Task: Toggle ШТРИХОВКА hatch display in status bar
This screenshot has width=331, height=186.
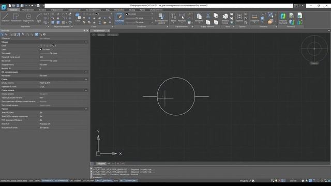Action: pyautogui.click(x=131, y=181)
